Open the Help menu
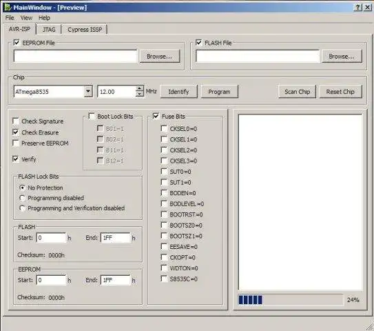Viewport: 374px width, 331px height. point(44,18)
